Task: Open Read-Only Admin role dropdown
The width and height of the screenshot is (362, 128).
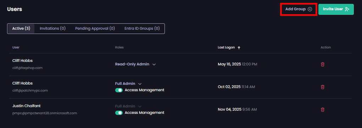Action: click(x=135, y=64)
